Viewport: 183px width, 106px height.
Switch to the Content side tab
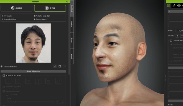coord(72,24)
